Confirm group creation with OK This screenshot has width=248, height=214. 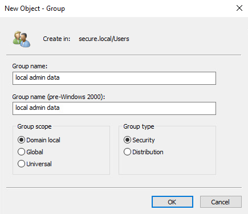point(172,202)
